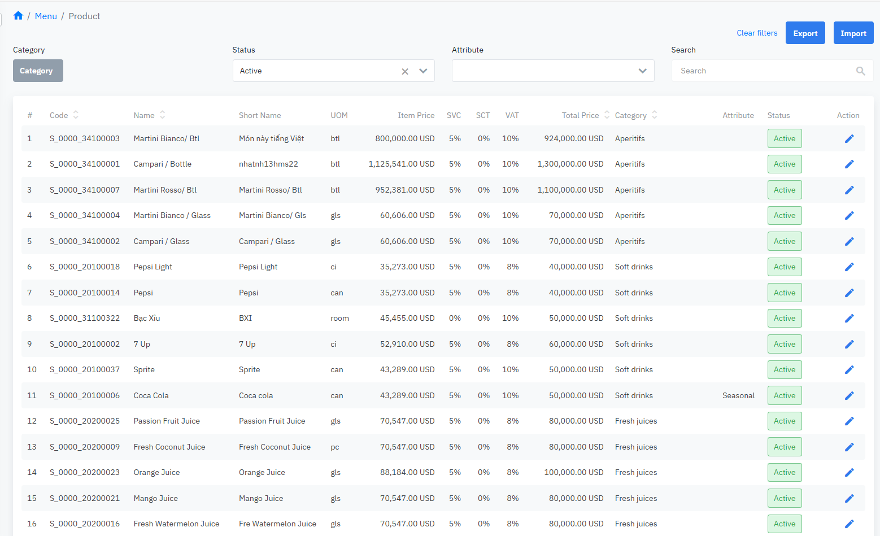880x536 pixels.
Task: Go to Menu in breadcrumb
Action: (46, 16)
